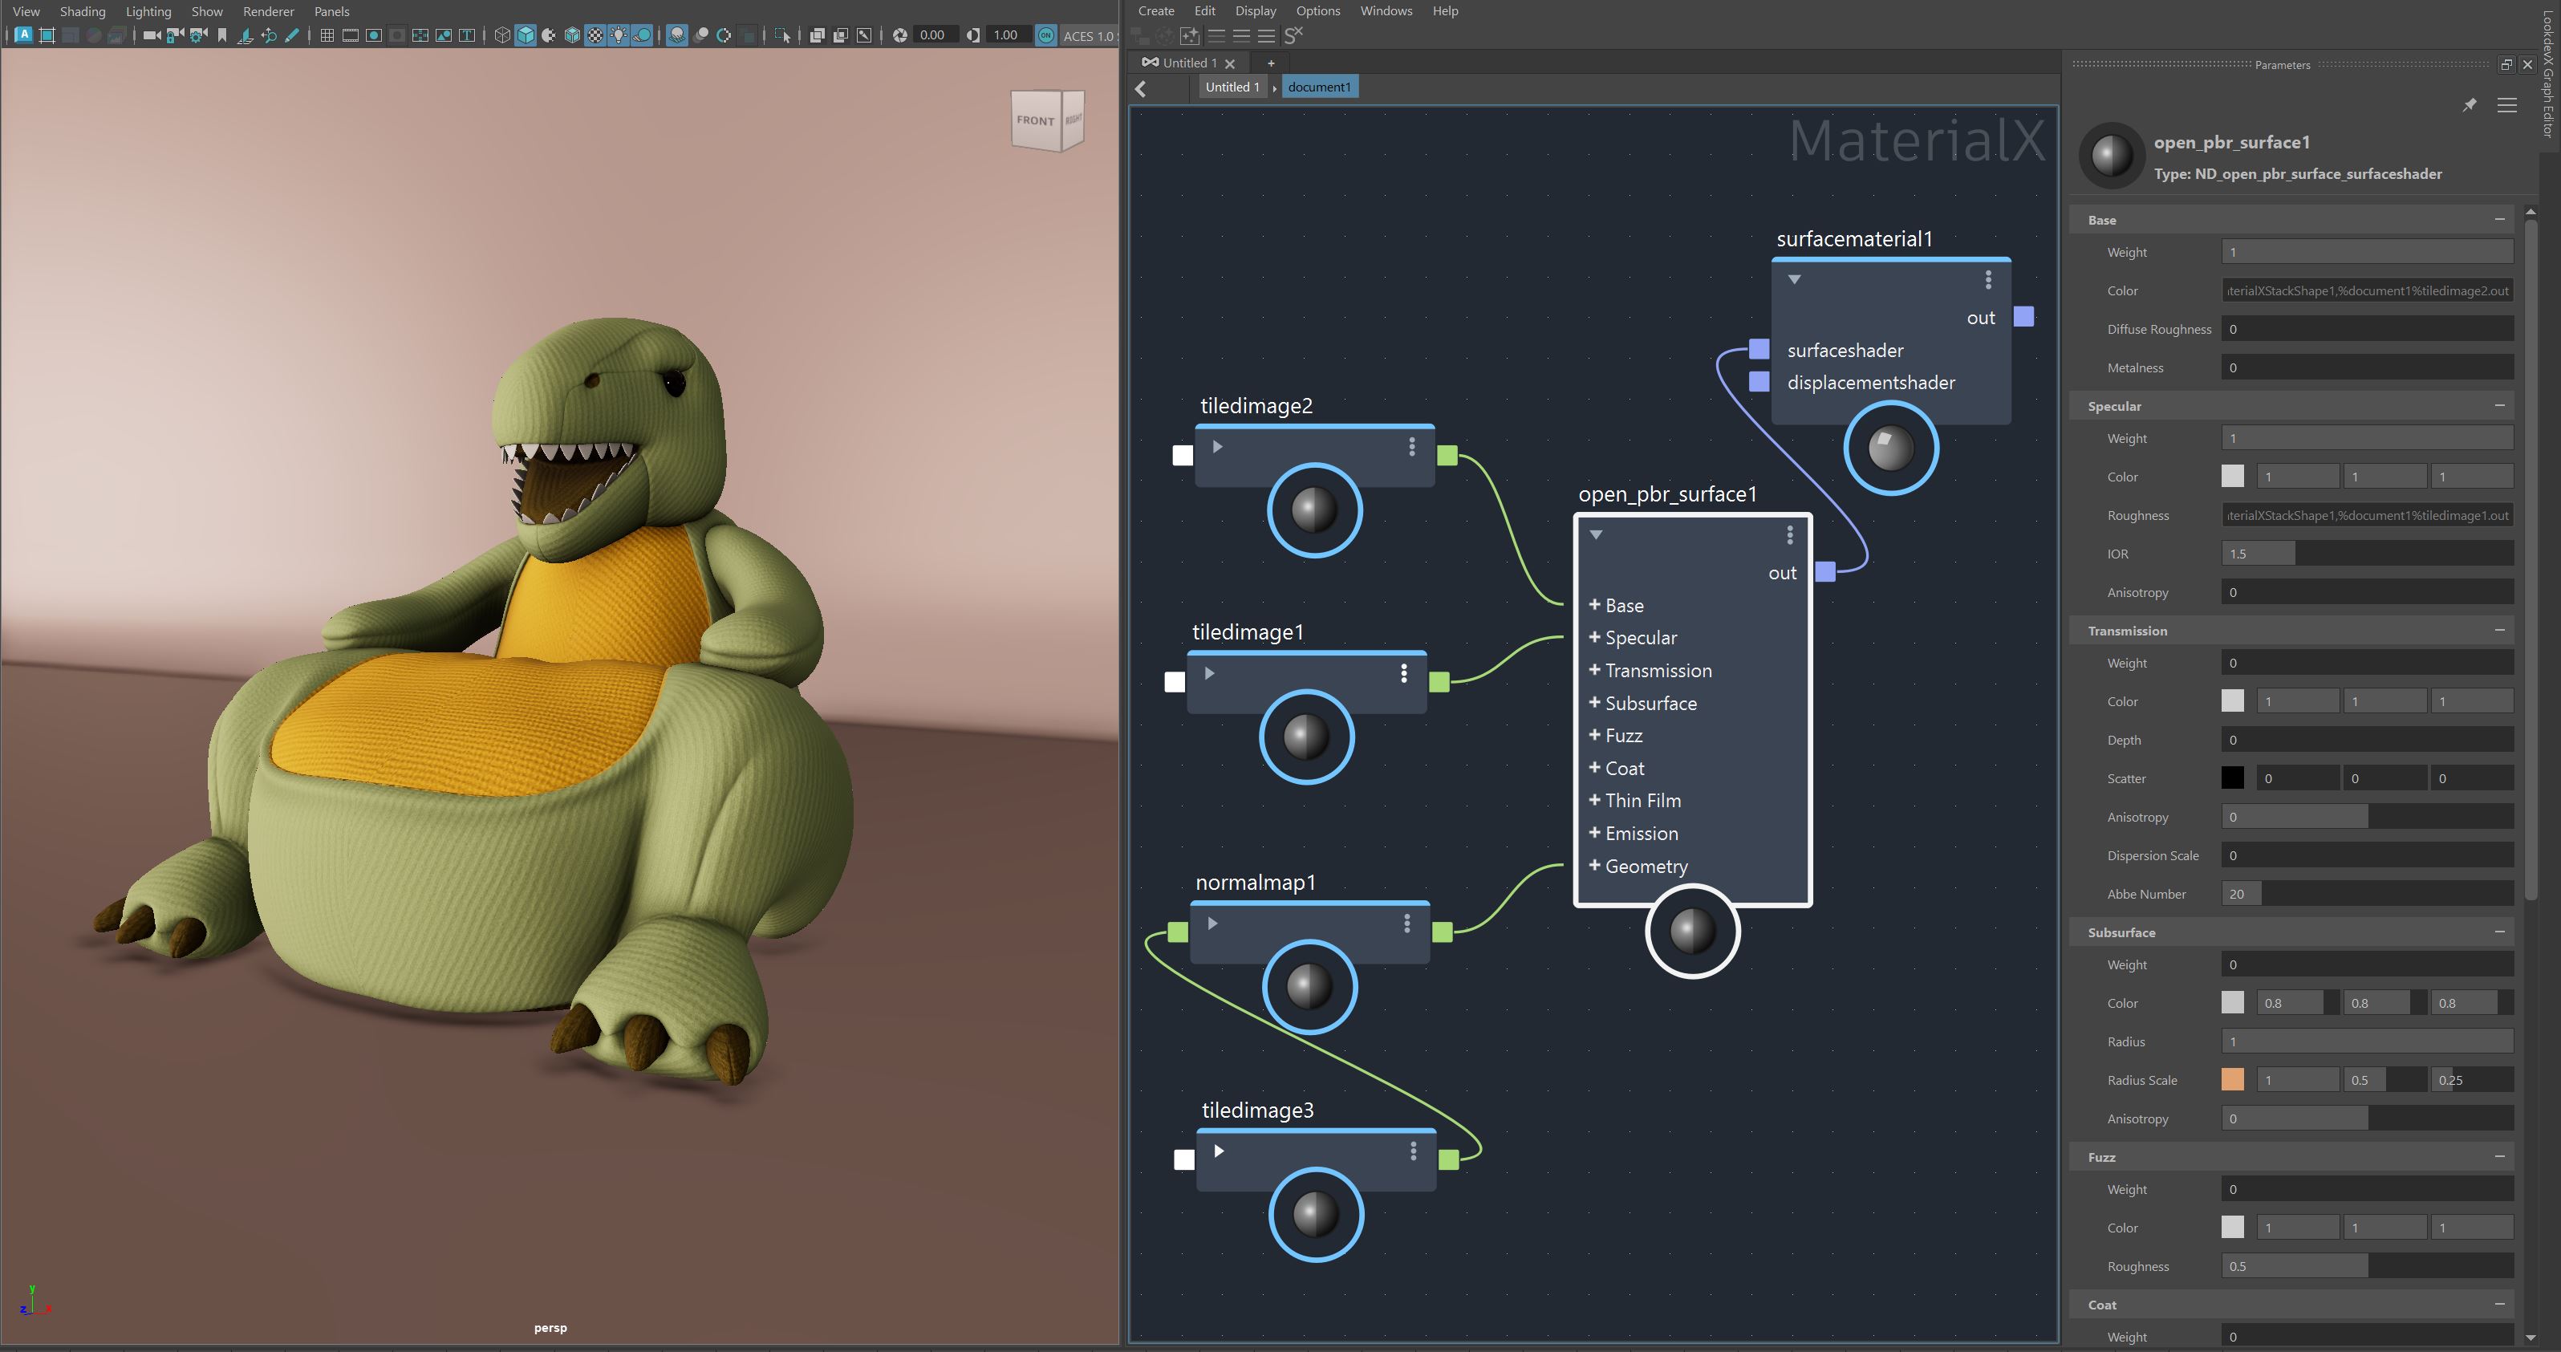Add a new graph tab with plus button
Viewport: 2561px width, 1352px height.
click(1271, 63)
